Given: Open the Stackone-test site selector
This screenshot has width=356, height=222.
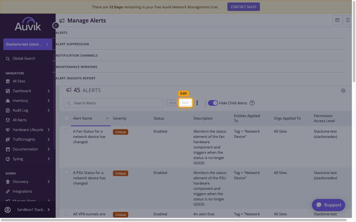Looking at the screenshot, I should 28,44.
